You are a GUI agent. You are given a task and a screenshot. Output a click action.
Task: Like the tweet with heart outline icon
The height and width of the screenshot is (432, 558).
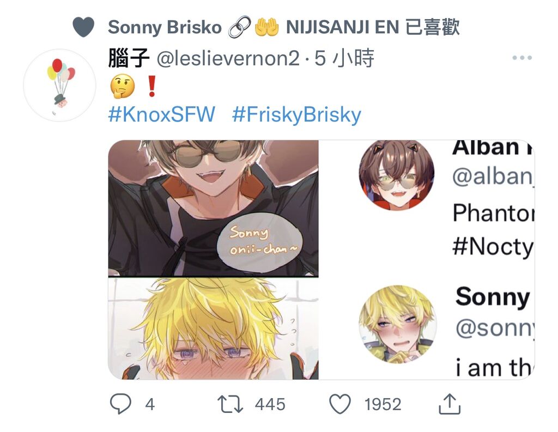point(340,404)
